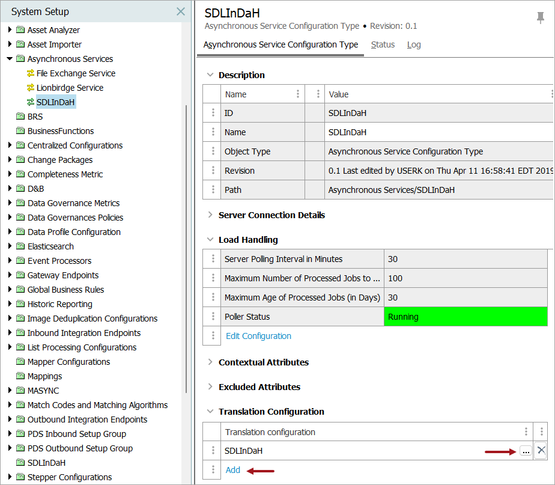Image resolution: width=555 pixels, height=485 pixels.
Task: Collapse the Load Handling section
Action: (210, 240)
